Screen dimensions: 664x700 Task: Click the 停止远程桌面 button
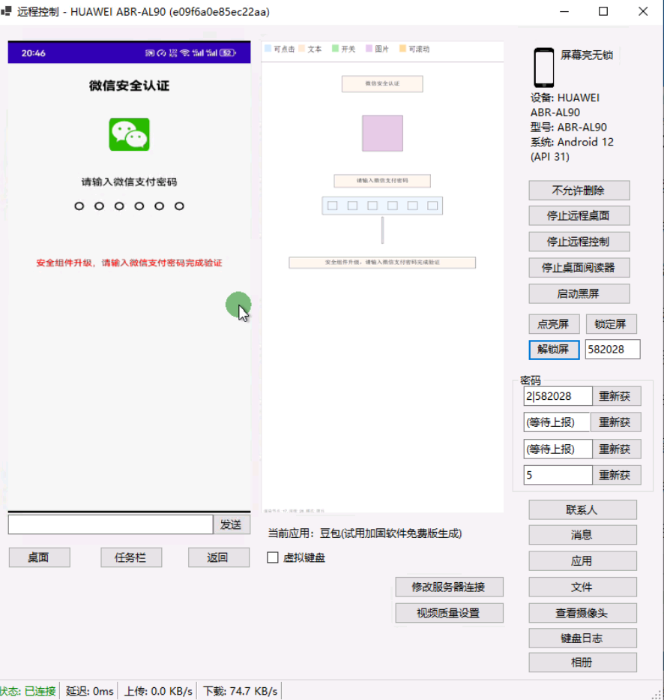coord(579,215)
